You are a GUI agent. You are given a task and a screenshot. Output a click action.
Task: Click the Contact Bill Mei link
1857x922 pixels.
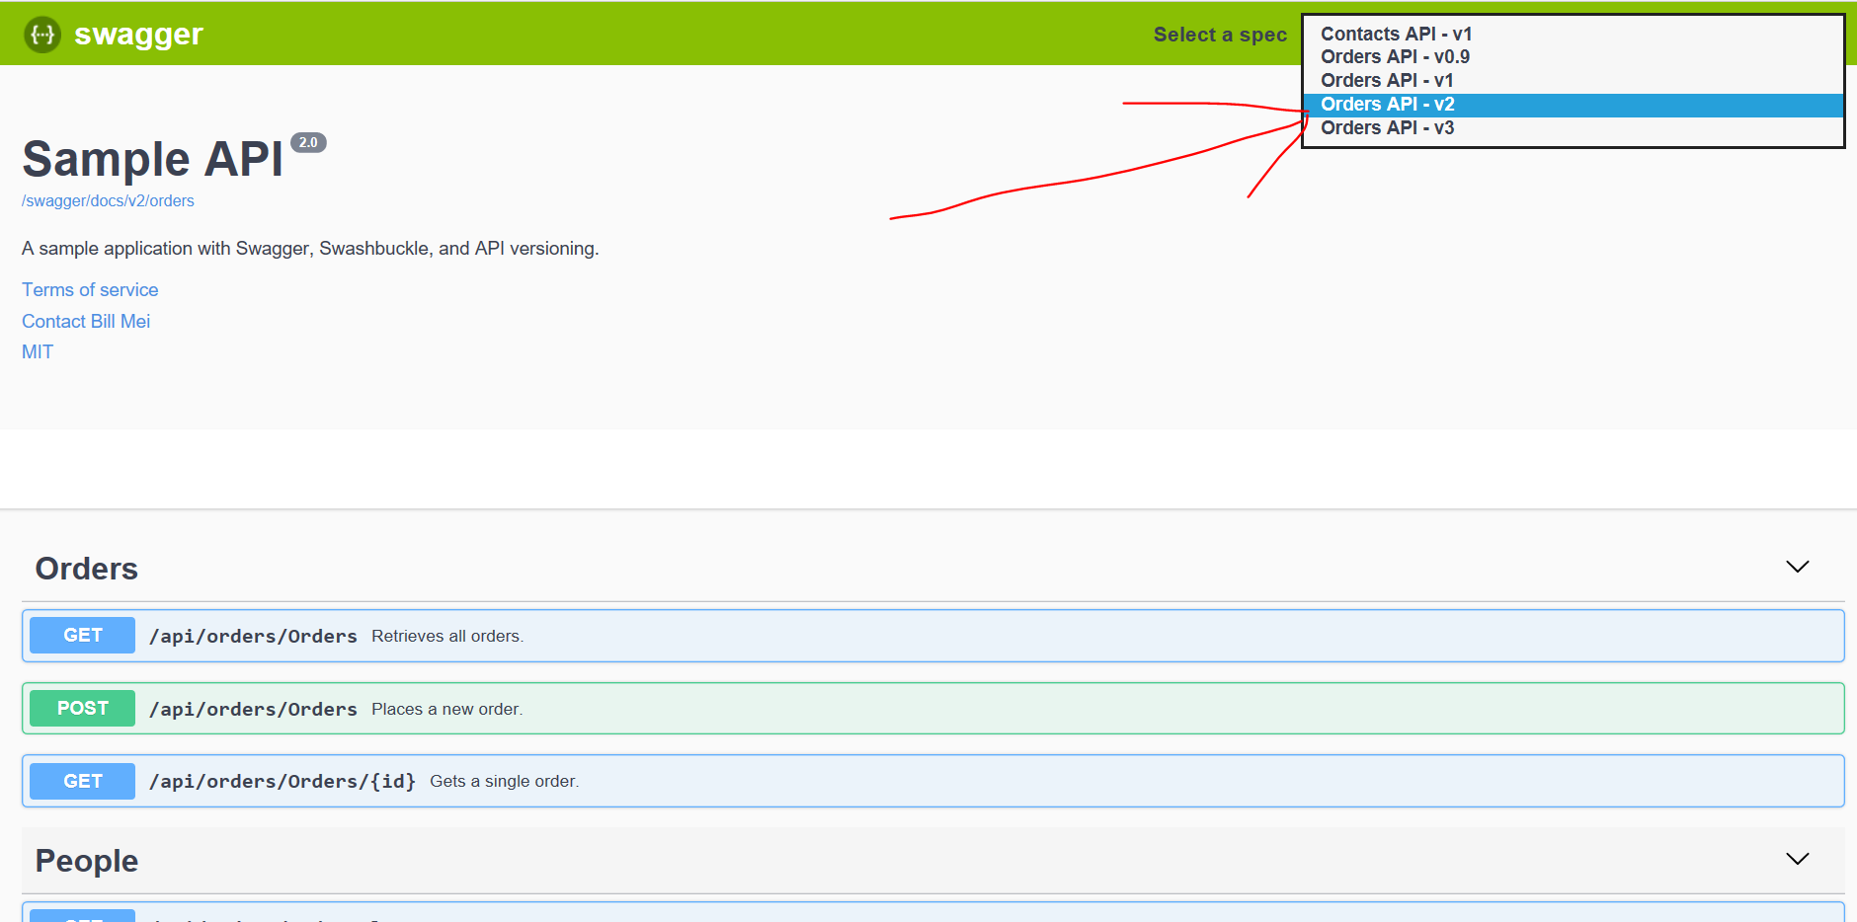coord(86,321)
